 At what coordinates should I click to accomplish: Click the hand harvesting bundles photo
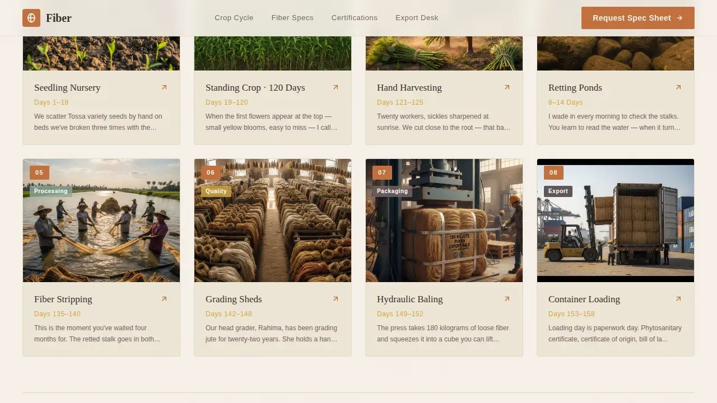pyautogui.click(x=444, y=54)
